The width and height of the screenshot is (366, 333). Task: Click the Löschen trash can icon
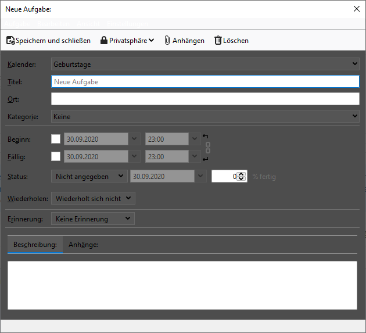[218, 41]
